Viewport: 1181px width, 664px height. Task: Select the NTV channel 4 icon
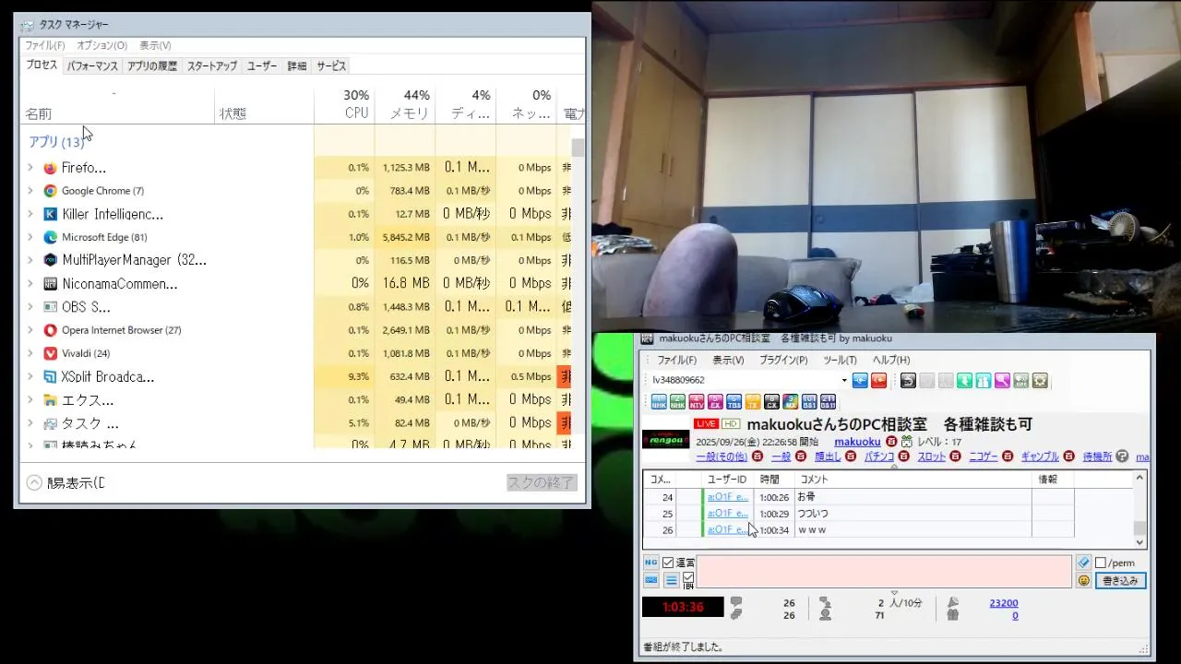pos(697,402)
